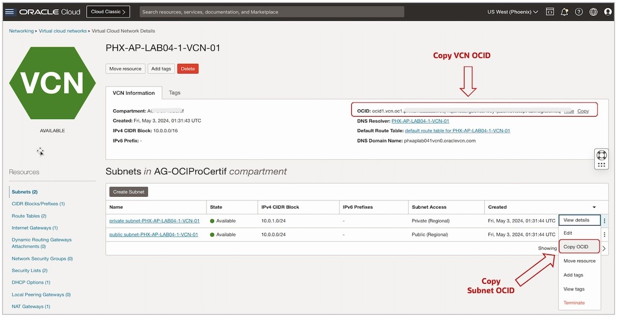Click the Oracle Cloud logo
This screenshot has width=617, height=318.
tap(50, 12)
